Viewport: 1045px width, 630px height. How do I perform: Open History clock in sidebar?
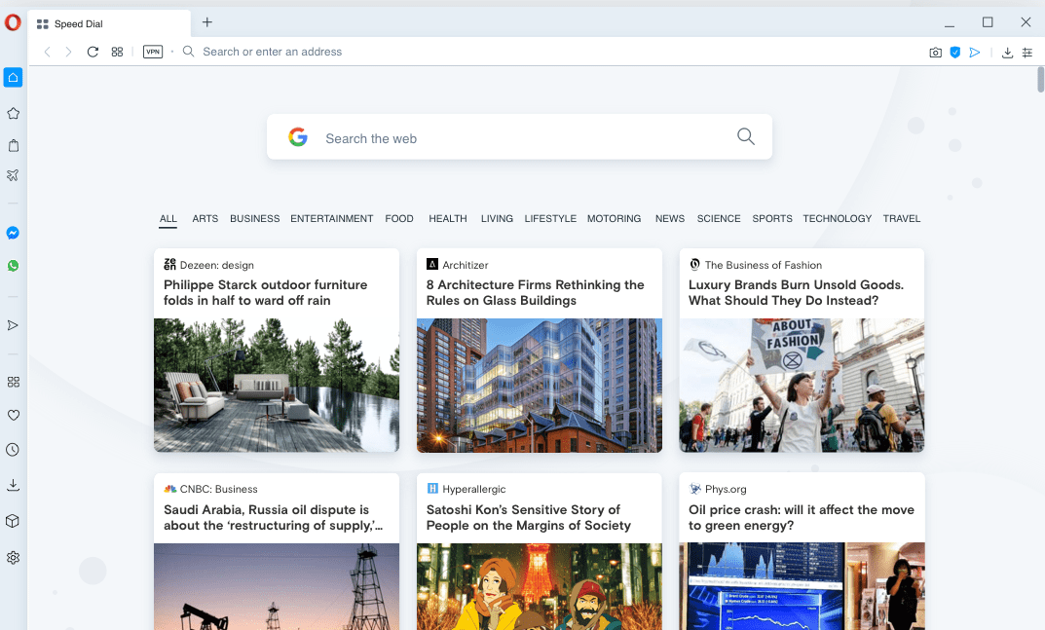(x=13, y=450)
